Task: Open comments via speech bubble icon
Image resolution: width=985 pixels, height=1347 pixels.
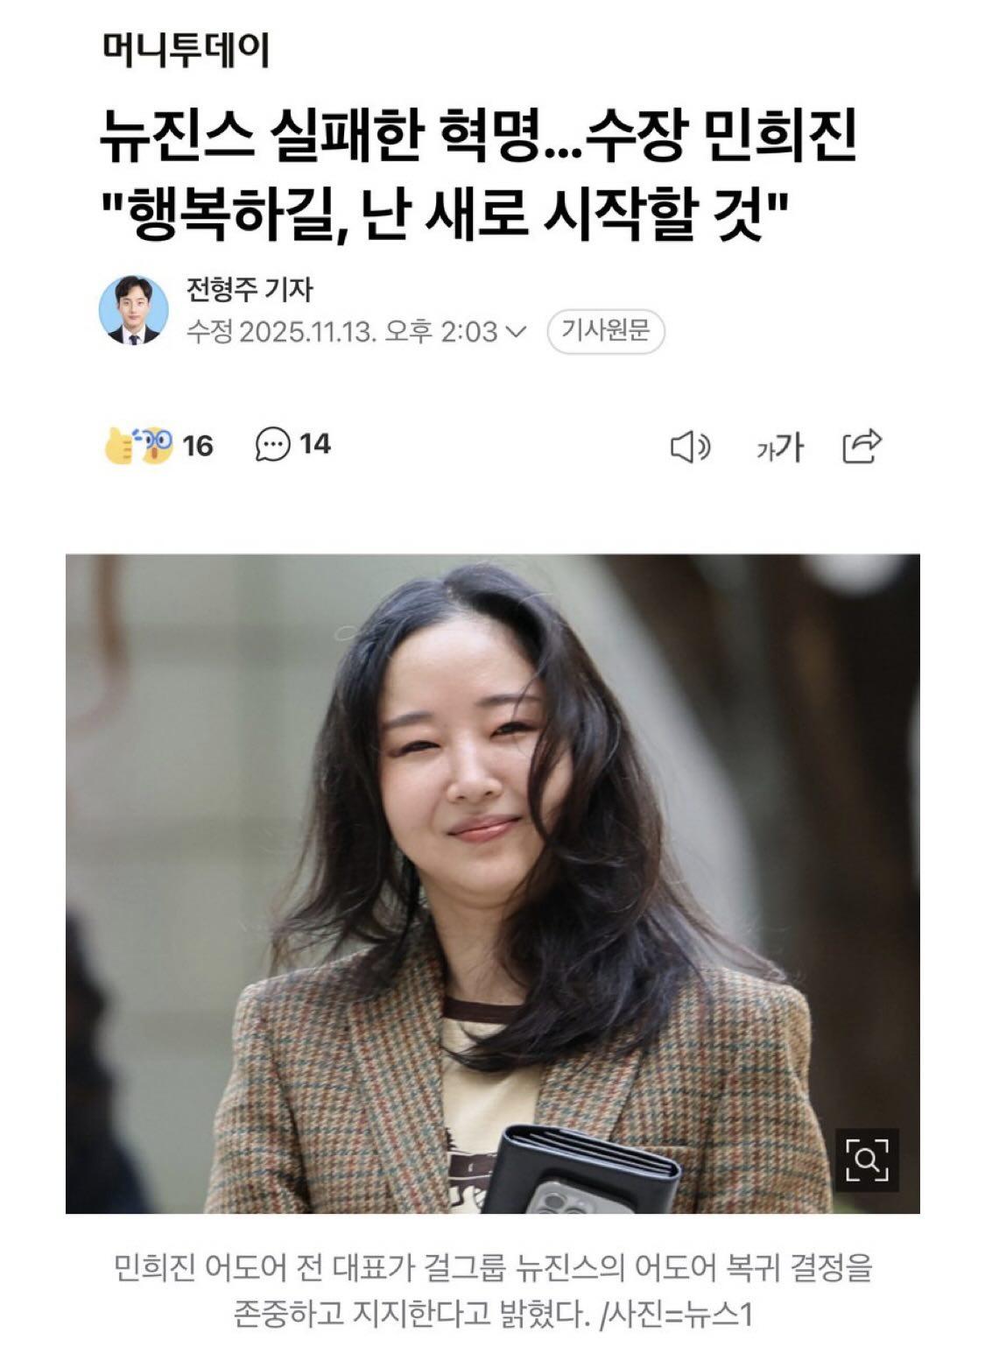Action: (272, 445)
